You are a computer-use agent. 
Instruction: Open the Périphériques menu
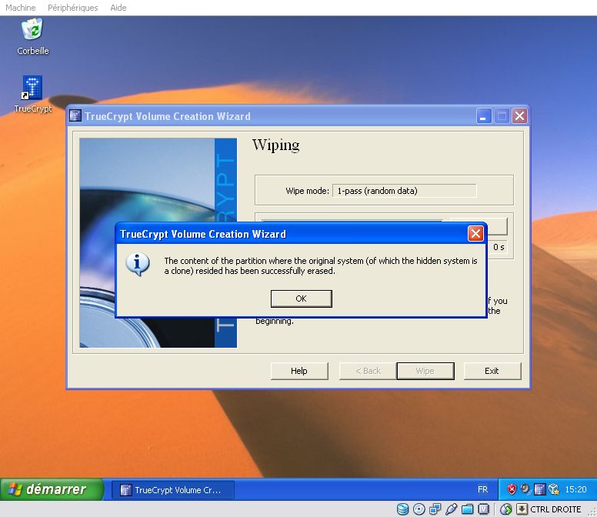coord(73,8)
